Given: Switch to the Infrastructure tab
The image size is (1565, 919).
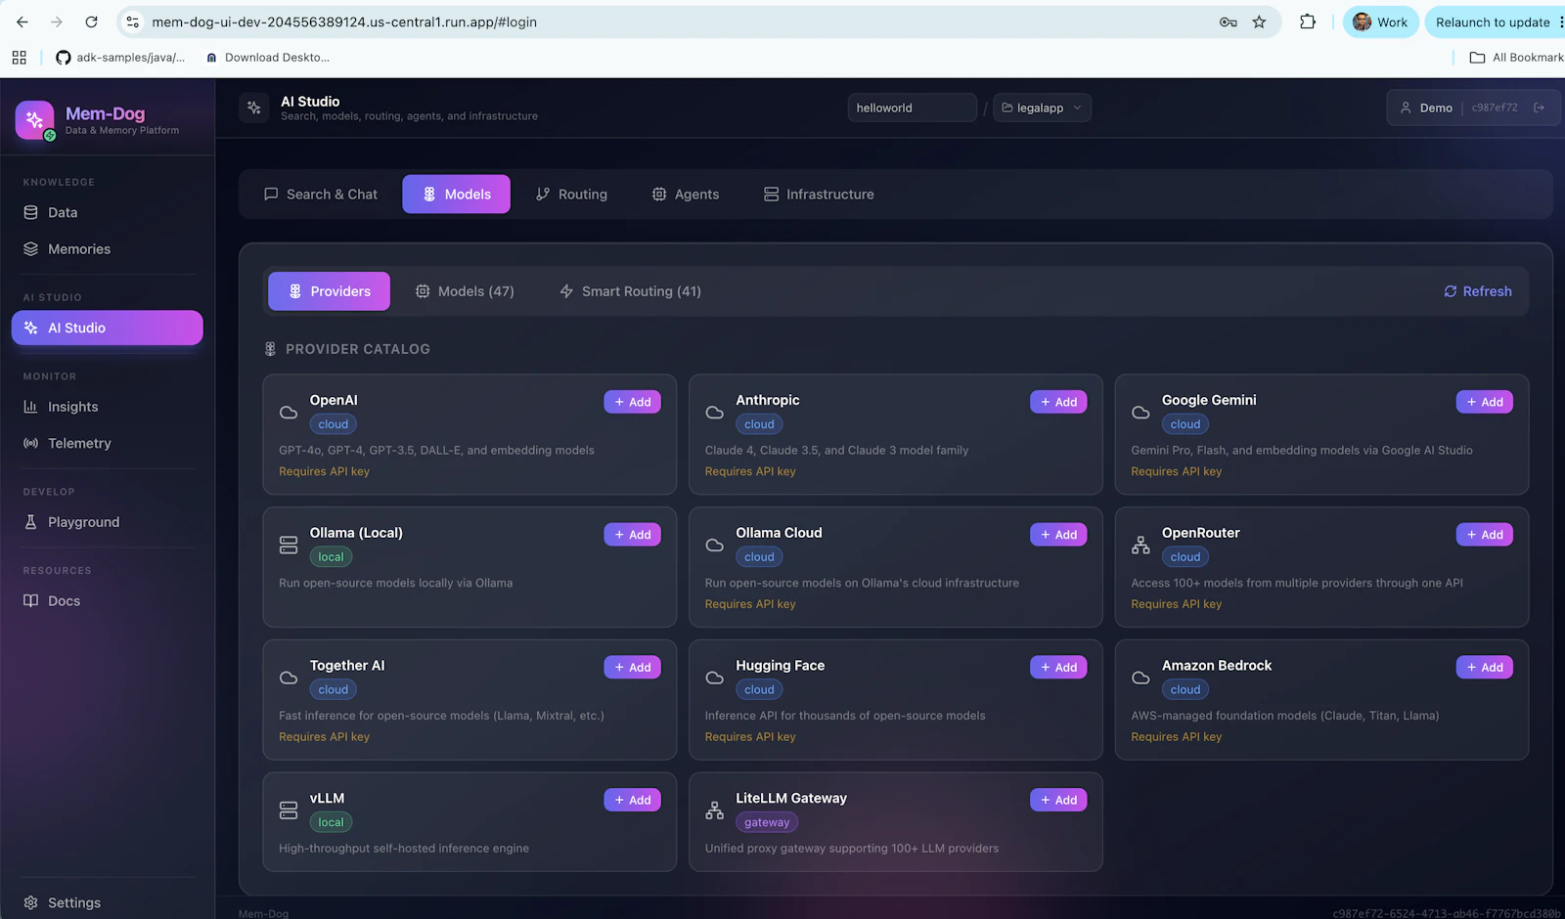Looking at the screenshot, I should (819, 194).
